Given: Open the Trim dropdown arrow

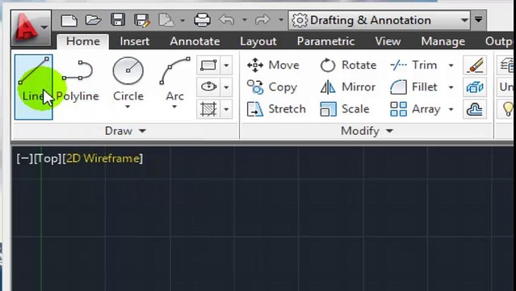Looking at the screenshot, I should click(x=451, y=65).
